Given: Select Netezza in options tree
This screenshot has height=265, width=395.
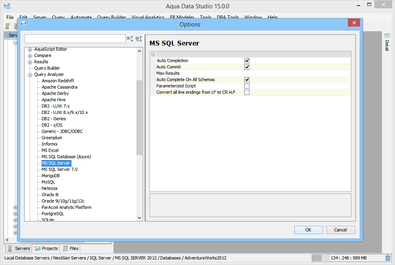Looking at the screenshot, I should (49, 188).
